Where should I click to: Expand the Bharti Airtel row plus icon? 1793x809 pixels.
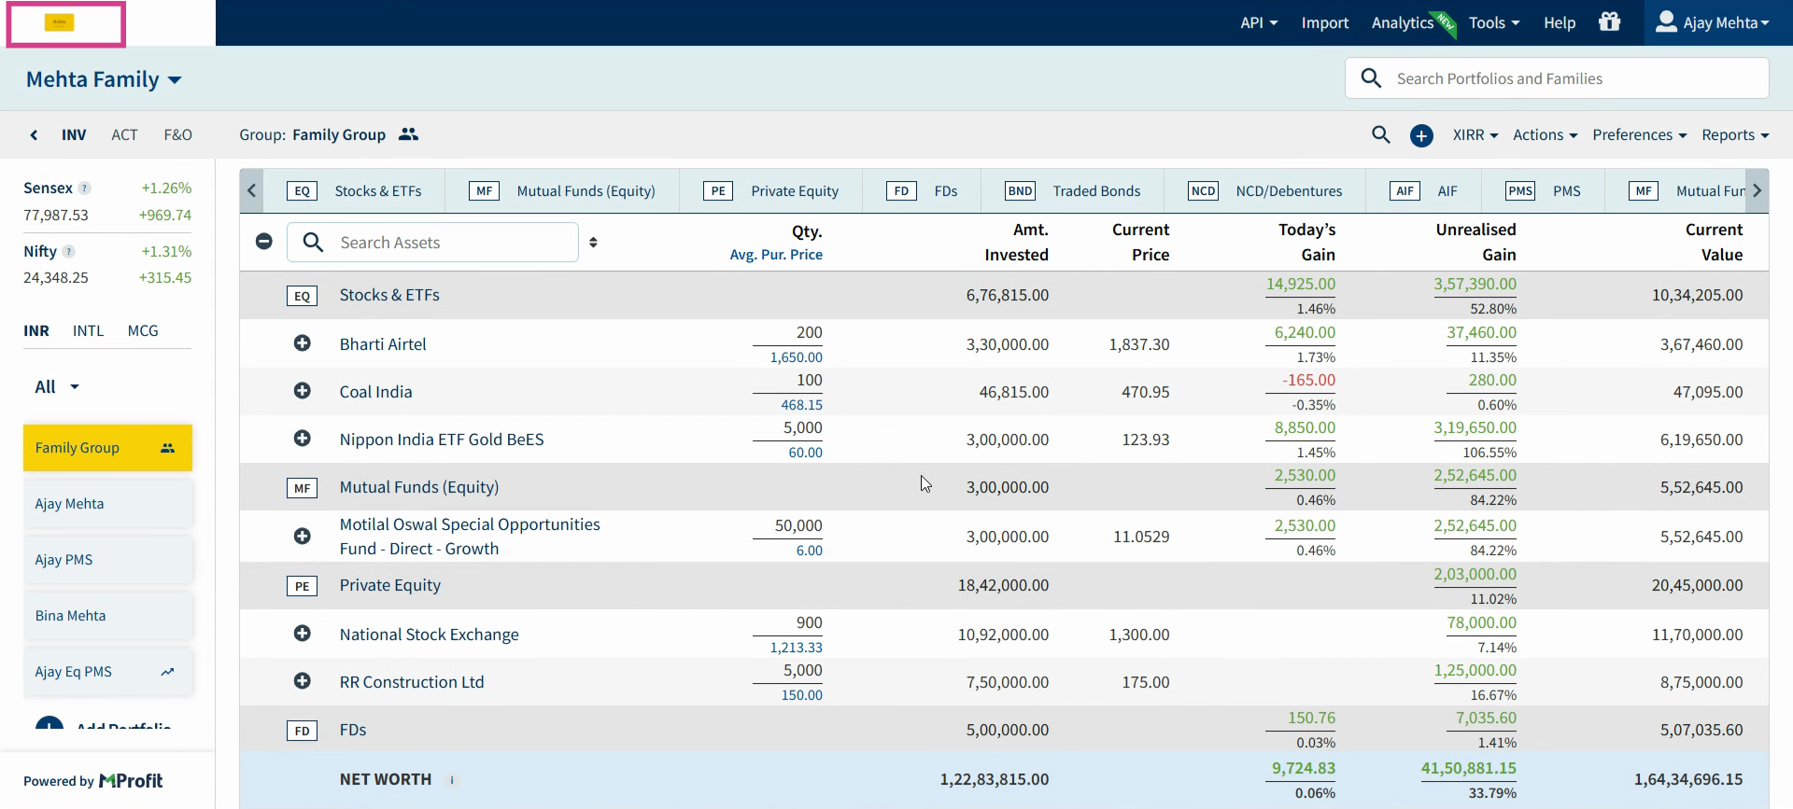coord(302,343)
